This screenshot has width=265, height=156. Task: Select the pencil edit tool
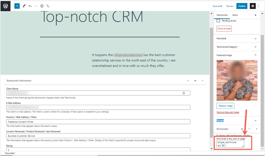click(x=24, y=6)
